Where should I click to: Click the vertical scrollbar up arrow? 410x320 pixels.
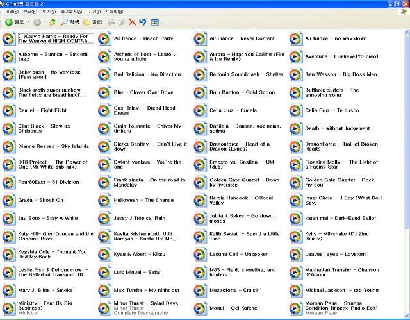coord(407,33)
